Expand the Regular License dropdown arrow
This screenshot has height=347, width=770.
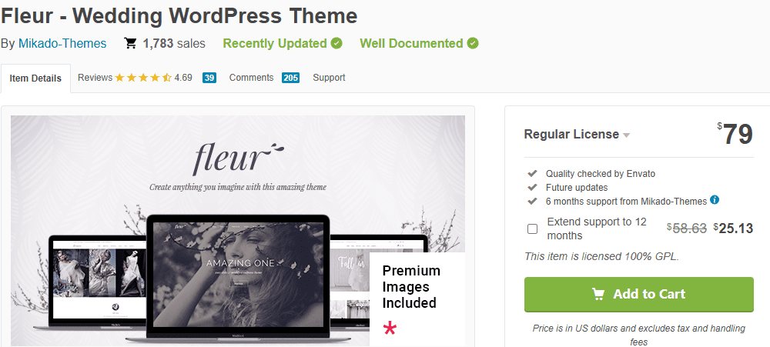coord(626,135)
